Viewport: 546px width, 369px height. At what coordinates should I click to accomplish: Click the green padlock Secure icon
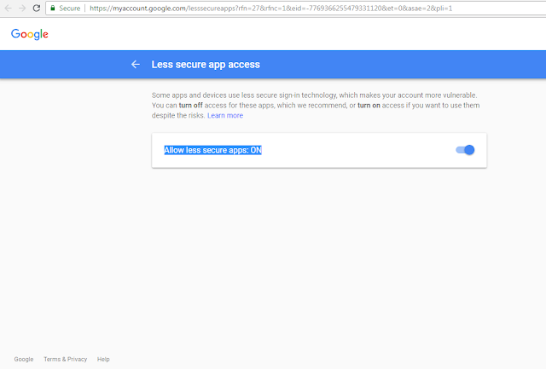pyautogui.click(x=53, y=8)
